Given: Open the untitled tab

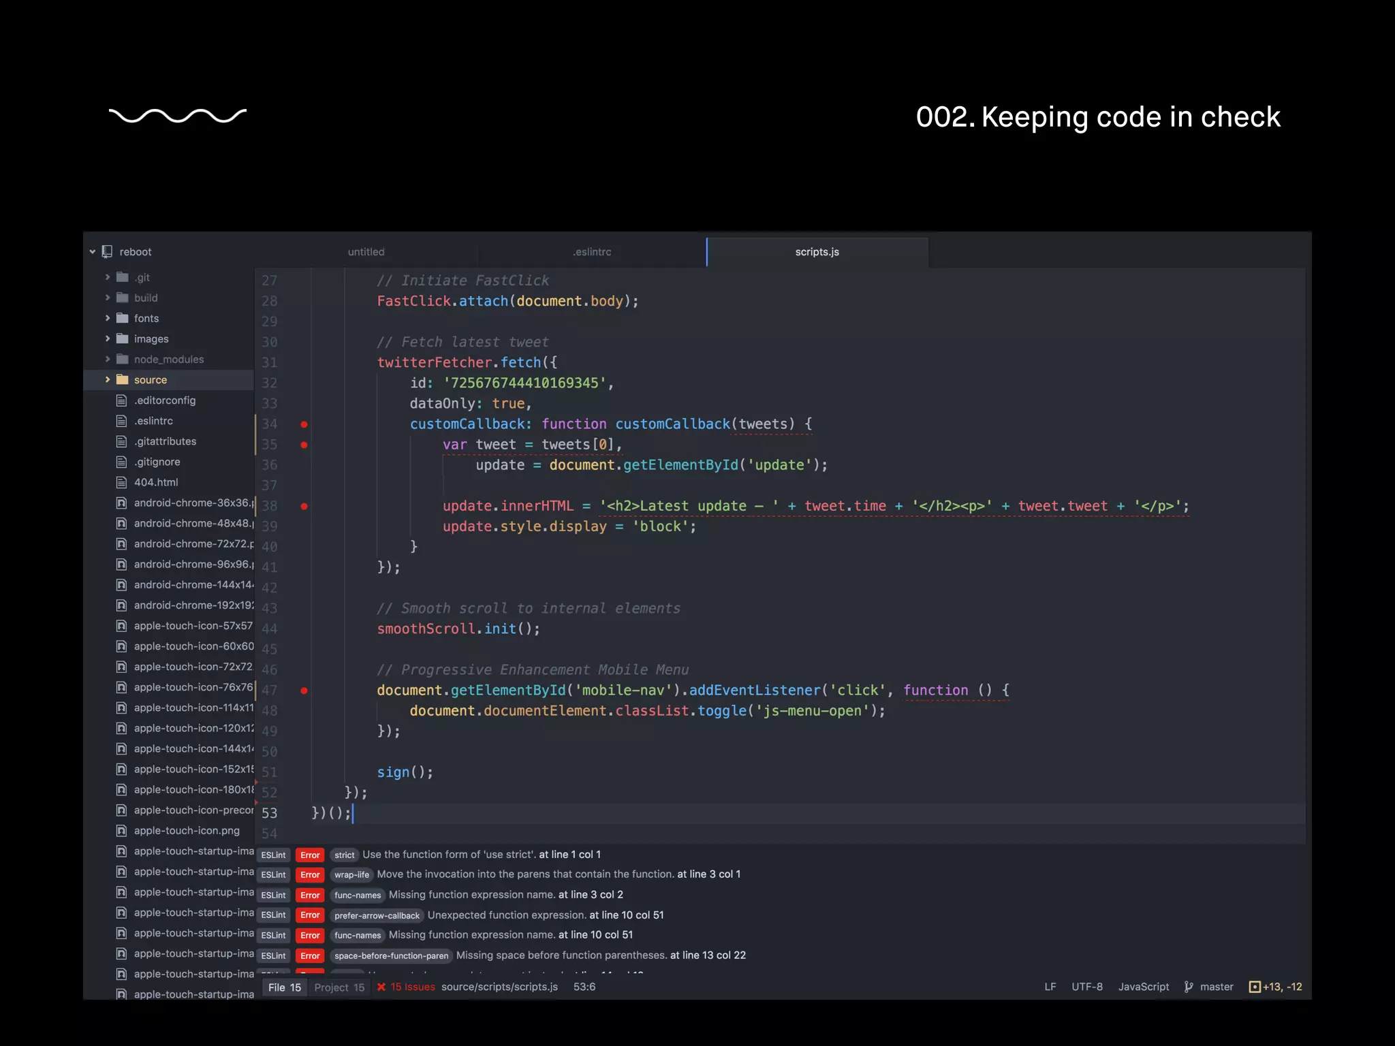Looking at the screenshot, I should pyautogui.click(x=366, y=252).
